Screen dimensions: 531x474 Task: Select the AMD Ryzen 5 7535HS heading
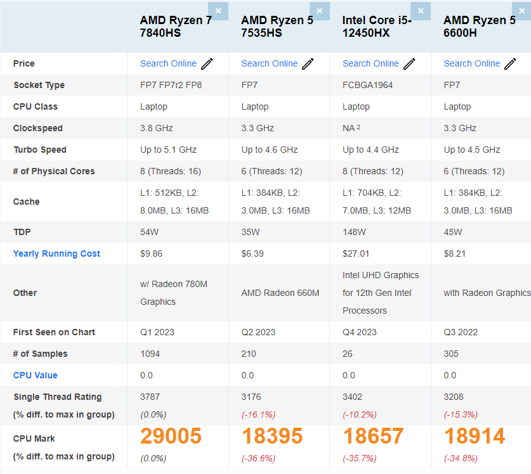coord(277,27)
